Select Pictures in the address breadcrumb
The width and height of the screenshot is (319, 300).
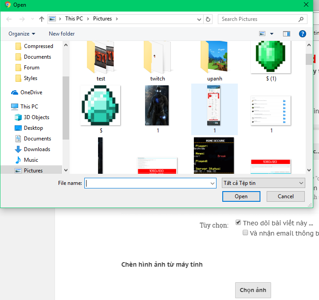[102, 19]
